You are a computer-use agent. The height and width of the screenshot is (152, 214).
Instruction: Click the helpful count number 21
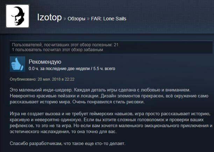click(116, 45)
